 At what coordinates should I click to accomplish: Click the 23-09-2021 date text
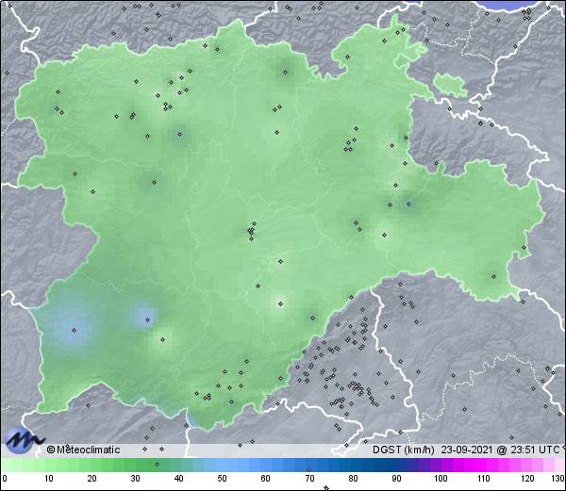click(x=467, y=450)
